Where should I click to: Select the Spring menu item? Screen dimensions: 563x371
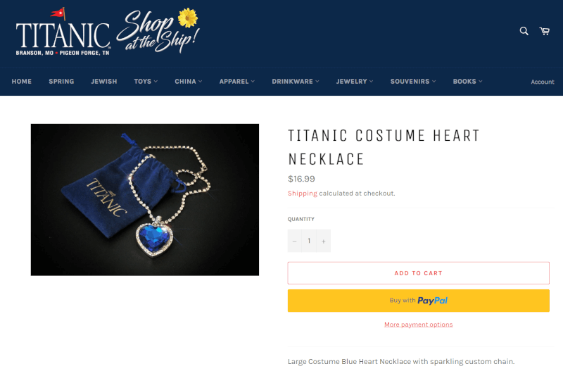coord(61,82)
